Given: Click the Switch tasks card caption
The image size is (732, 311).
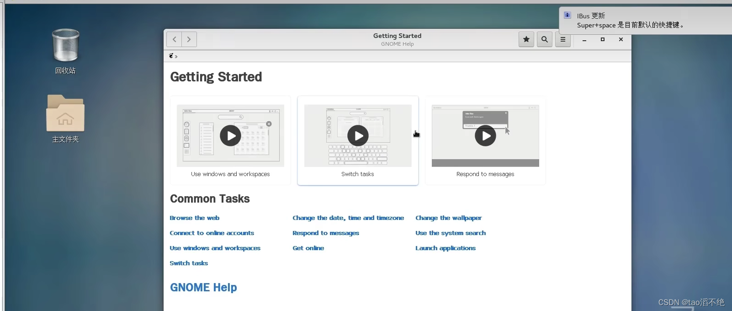Looking at the screenshot, I should click(358, 174).
